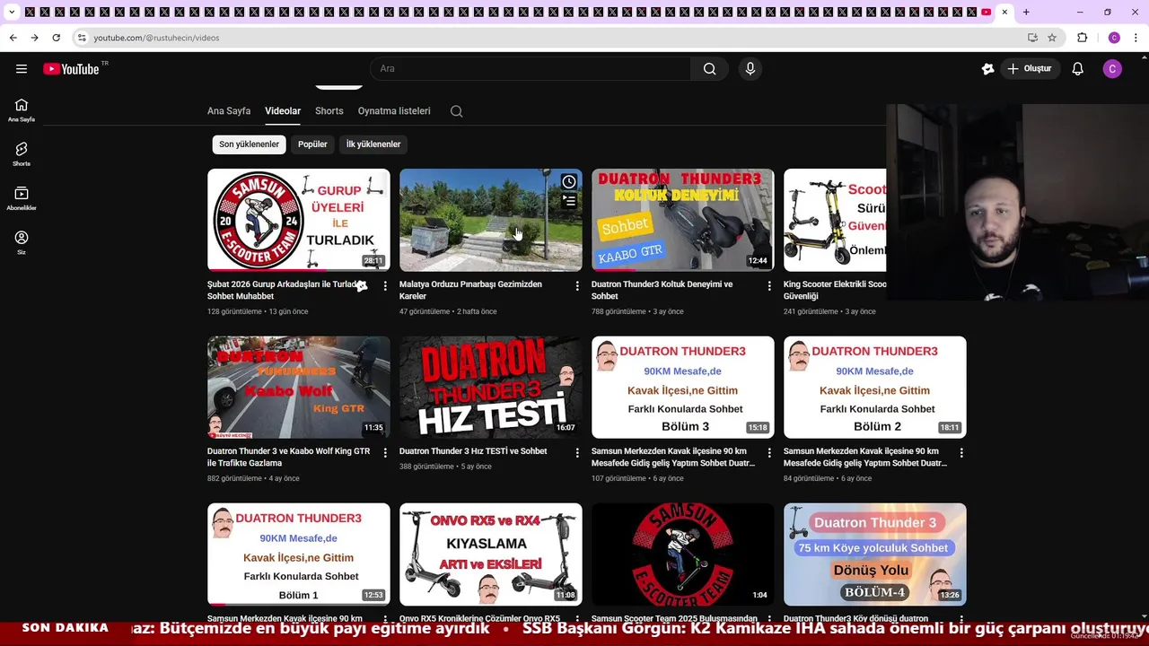1149x646 pixels.
Task: Open options for Duatron Thunder3 Koltuk video
Action: click(x=769, y=286)
